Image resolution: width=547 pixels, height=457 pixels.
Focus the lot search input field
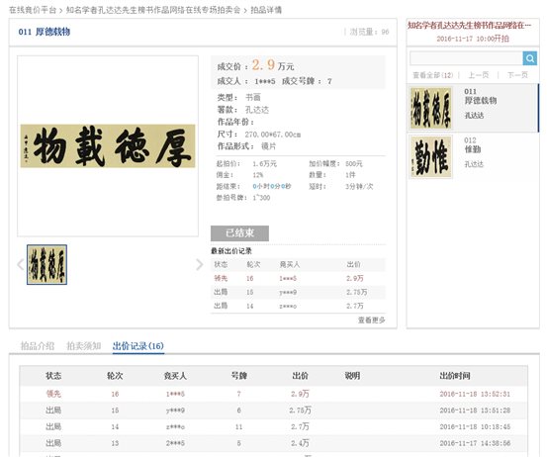coord(466,58)
